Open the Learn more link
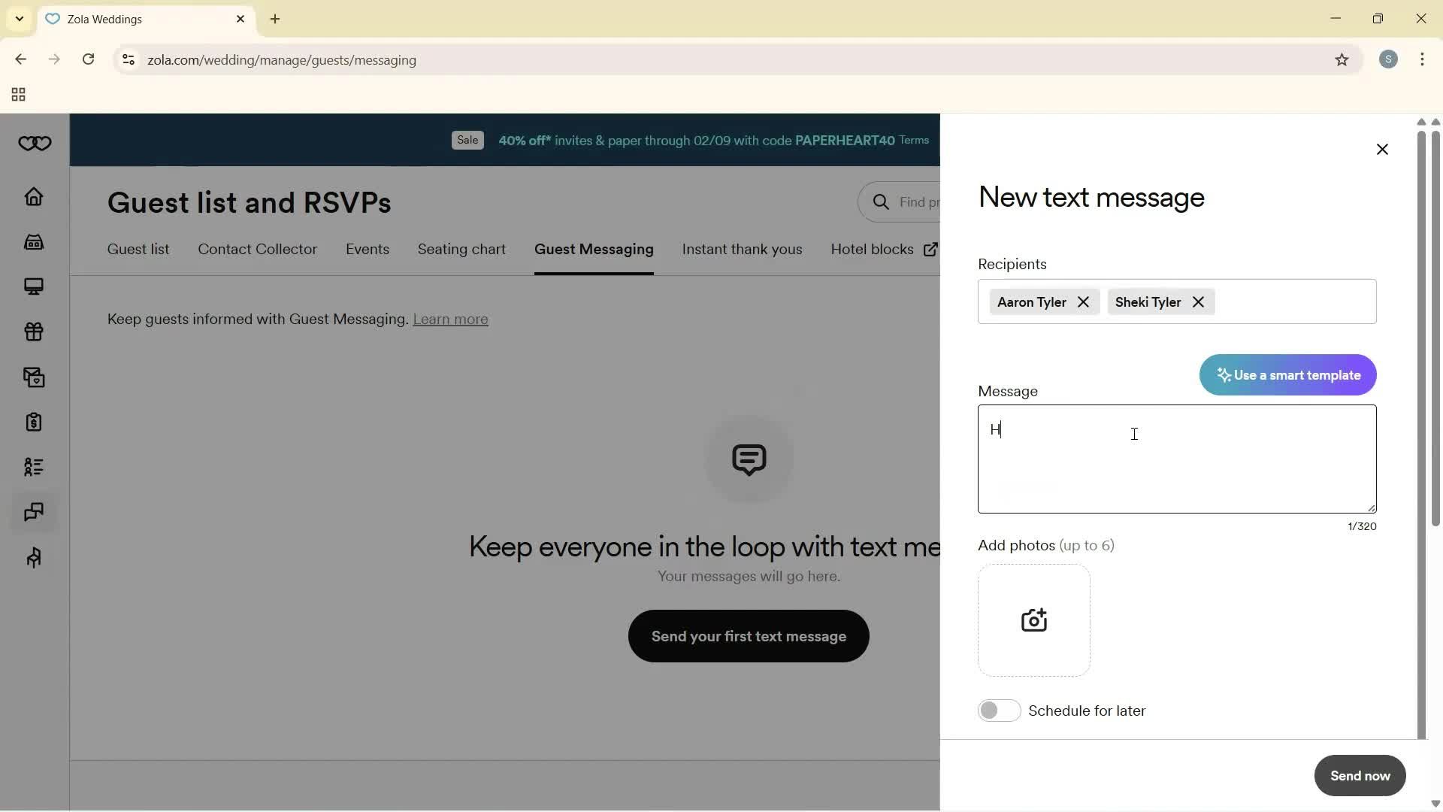The image size is (1443, 812). point(450,320)
